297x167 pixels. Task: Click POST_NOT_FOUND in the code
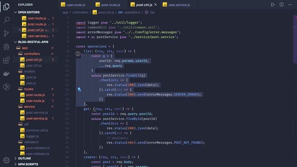(x=187, y=142)
